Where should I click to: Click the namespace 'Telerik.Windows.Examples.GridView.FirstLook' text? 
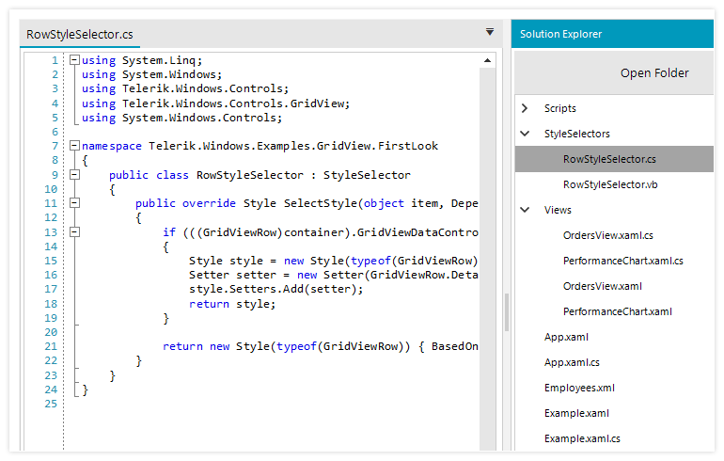tap(293, 146)
